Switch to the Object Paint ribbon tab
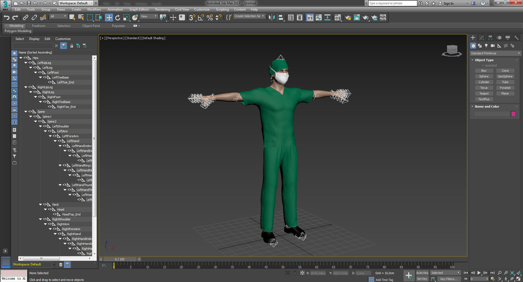Image resolution: width=523 pixels, height=282 pixels. 91,26
